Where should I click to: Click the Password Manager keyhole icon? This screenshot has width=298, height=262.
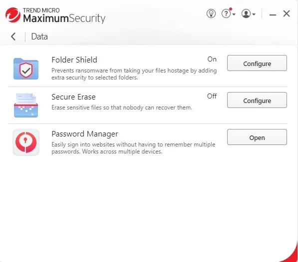pyautogui.click(x=26, y=142)
